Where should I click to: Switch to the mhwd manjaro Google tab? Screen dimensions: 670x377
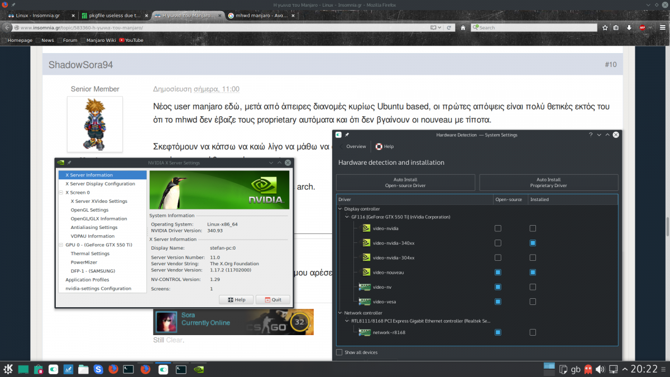[x=262, y=15]
